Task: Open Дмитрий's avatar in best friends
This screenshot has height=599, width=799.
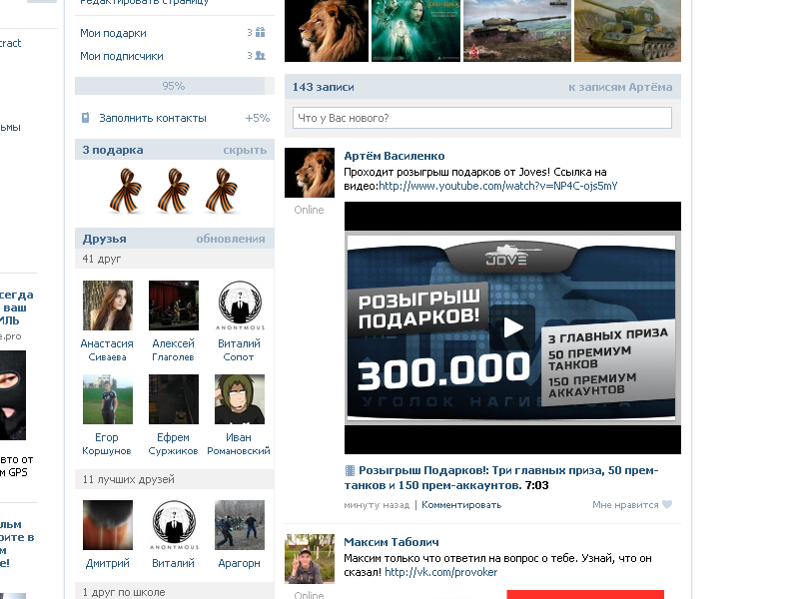Action: (108, 525)
